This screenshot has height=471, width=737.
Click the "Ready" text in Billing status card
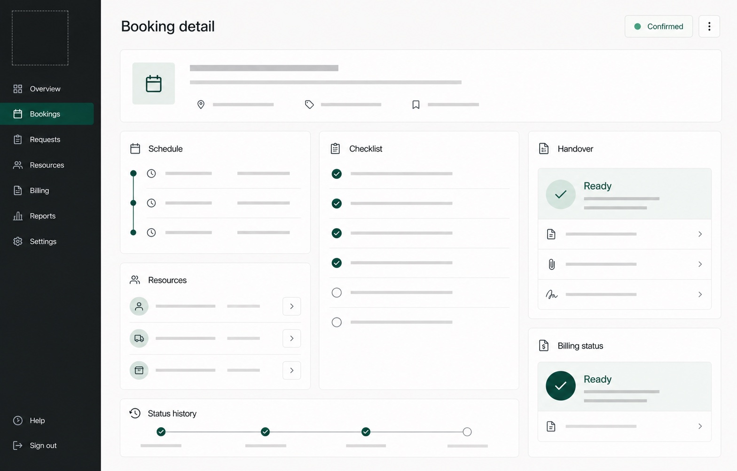click(597, 379)
